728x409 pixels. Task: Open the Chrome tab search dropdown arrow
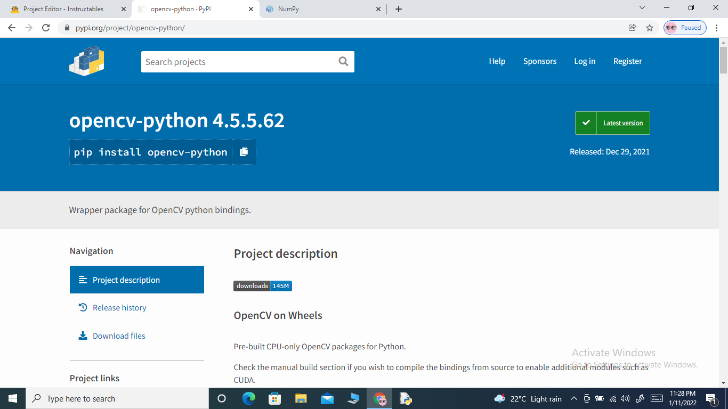point(642,9)
